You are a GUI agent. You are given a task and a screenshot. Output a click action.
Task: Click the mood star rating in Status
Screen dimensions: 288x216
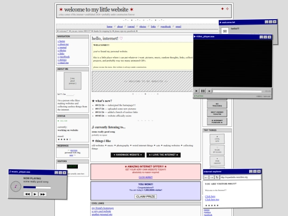(65, 139)
